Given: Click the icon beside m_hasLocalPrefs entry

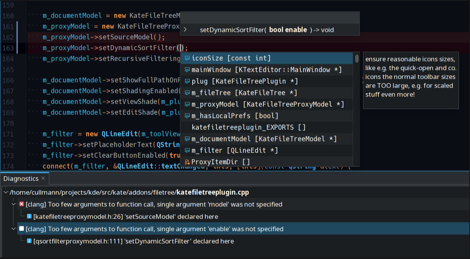Looking at the screenshot, I should click(187, 116).
